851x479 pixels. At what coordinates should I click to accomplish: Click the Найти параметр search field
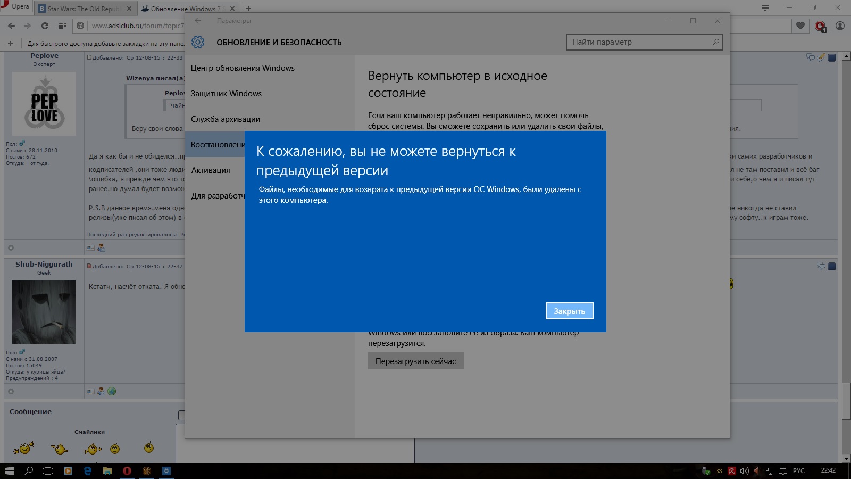click(x=638, y=42)
